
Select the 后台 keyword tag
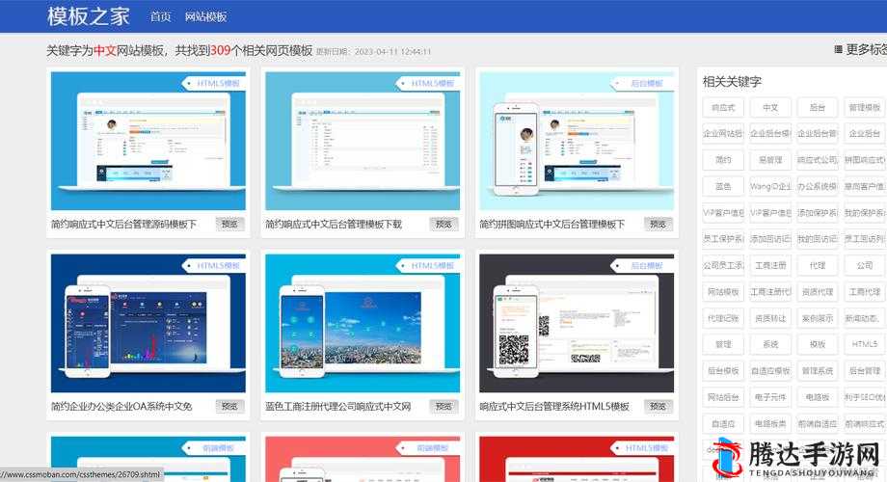click(817, 108)
